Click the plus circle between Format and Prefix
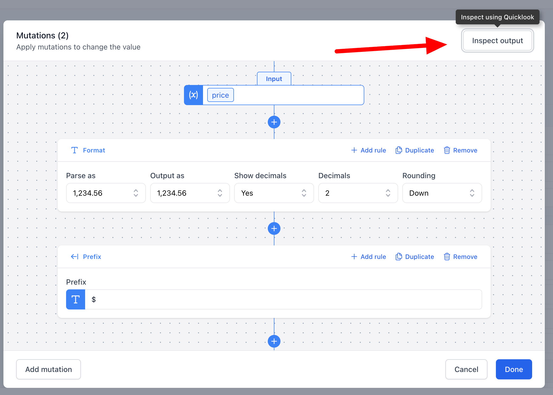The width and height of the screenshot is (553, 395). point(274,228)
